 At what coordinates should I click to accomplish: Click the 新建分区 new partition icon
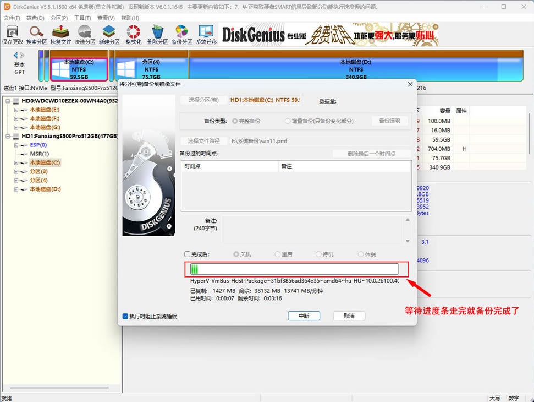tap(109, 33)
